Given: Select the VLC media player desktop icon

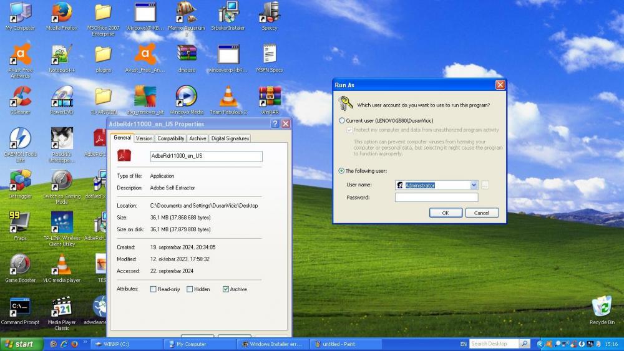Looking at the screenshot, I should (61, 264).
